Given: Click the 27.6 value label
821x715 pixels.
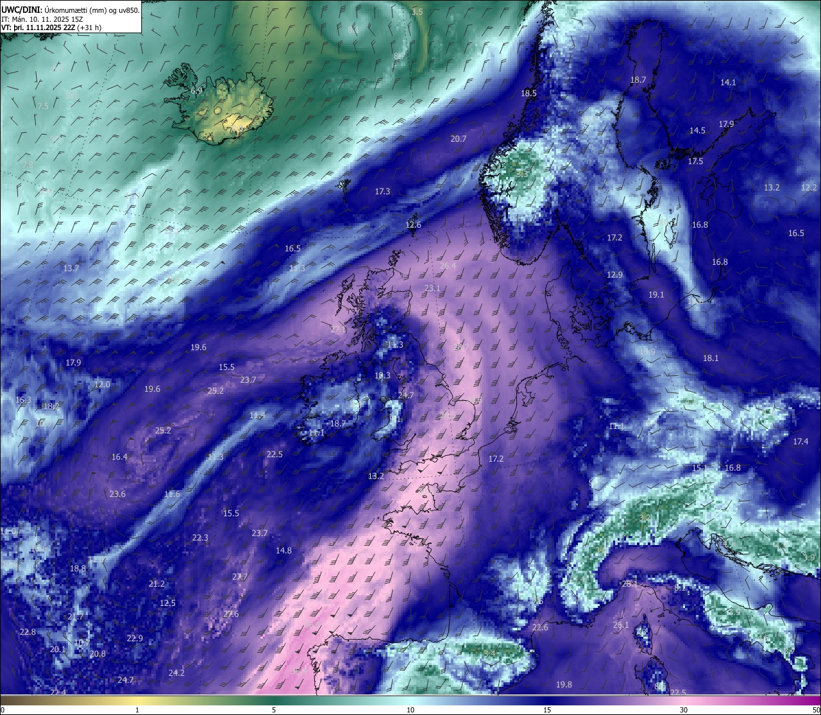Looking at the screenshot, I should tap(231, 614).
